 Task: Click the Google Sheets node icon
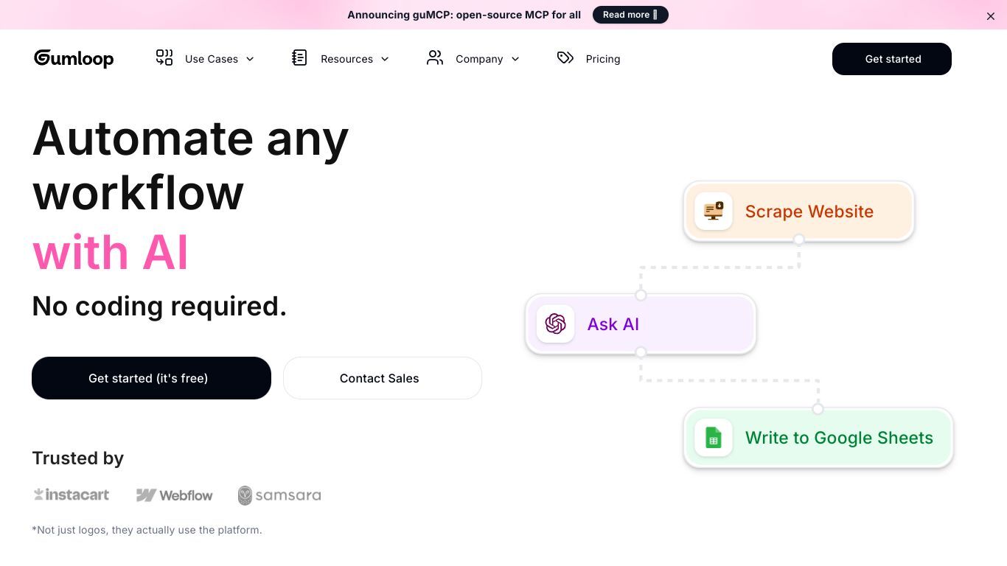713,437
